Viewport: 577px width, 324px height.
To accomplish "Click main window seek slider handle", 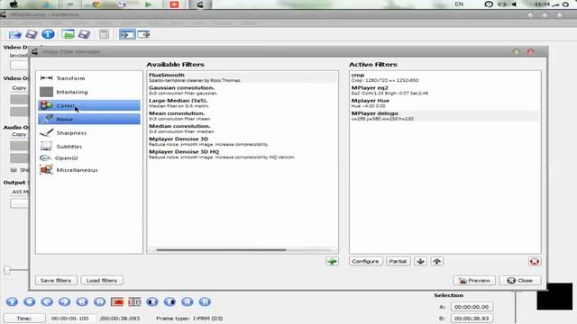I will click(7, 270).
